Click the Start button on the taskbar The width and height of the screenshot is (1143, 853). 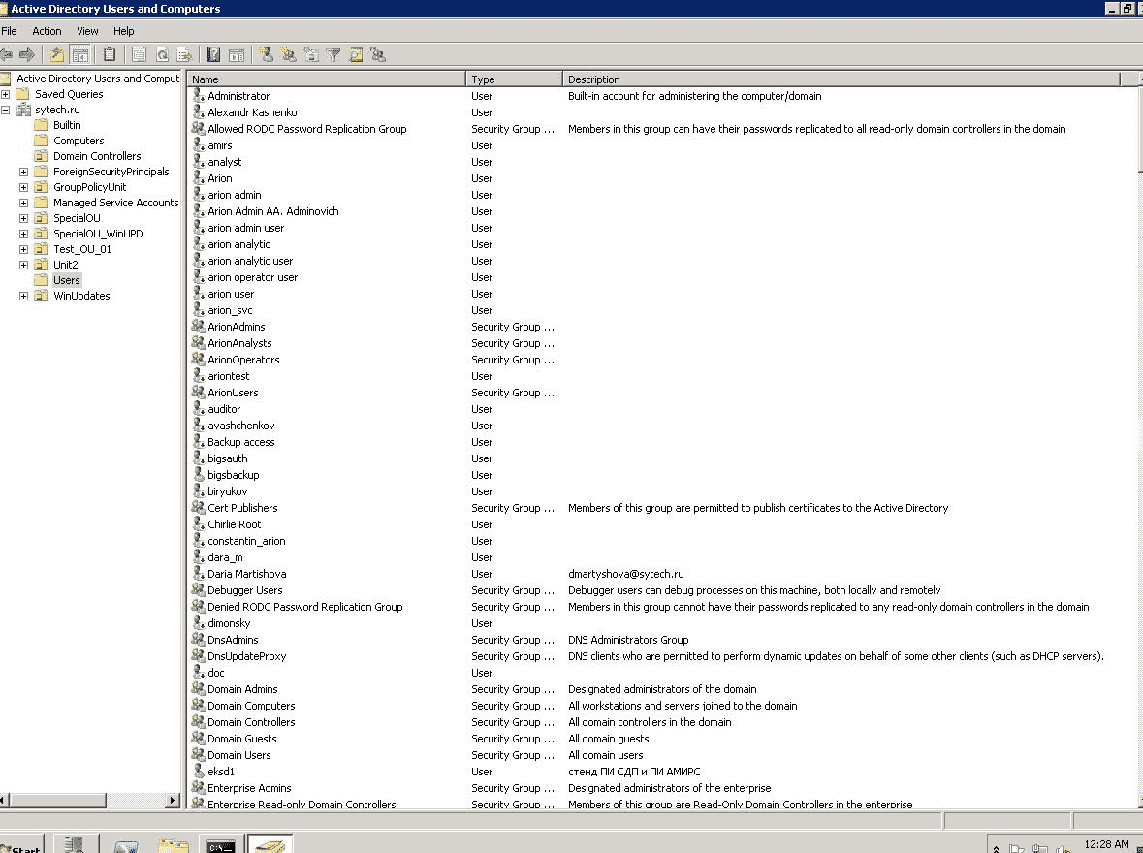pyautogui.click(x=21, y=844)
